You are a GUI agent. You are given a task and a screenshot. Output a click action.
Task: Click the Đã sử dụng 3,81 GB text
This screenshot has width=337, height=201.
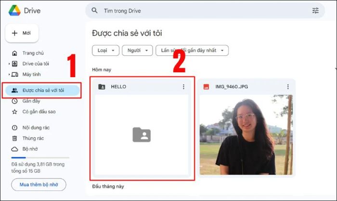[38, 168]
